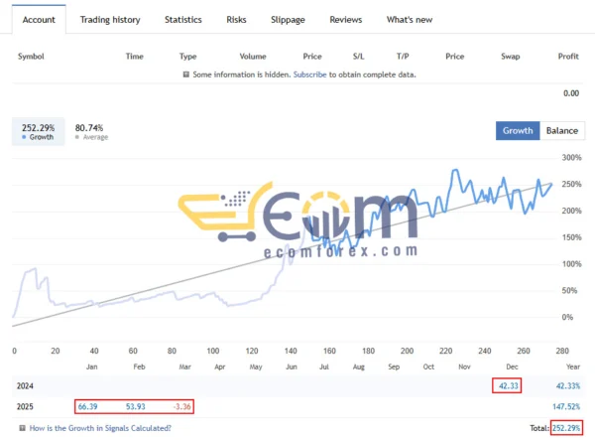Sort positions by Symbol column header
Screen dimensions: 595x440
(x=33, y=57)
